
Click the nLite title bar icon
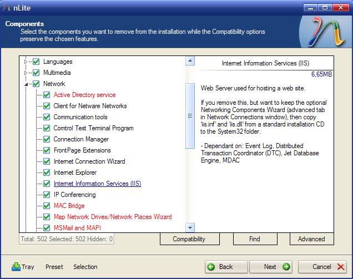(6, 7)
